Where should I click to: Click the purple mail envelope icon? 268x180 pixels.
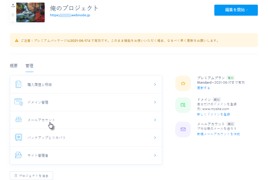click(x=183, y=129)
